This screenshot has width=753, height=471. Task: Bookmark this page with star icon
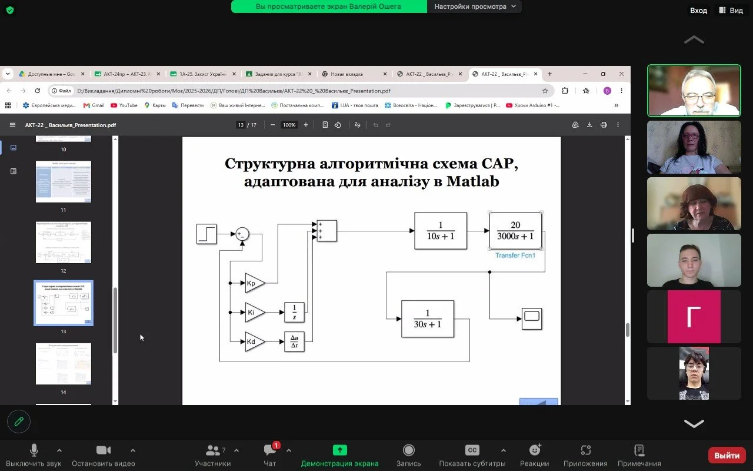[545, 91]
